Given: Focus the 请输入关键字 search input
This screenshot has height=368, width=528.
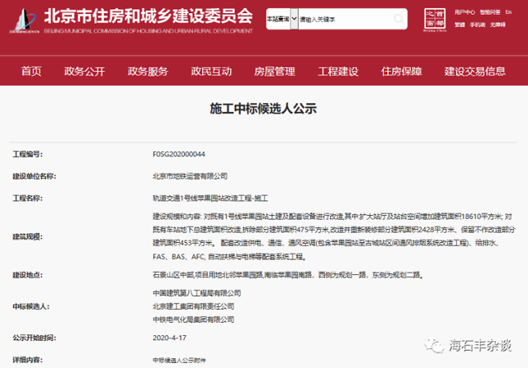Looking at the screenshot, I should pyautogui.click(x=346, y=19).
